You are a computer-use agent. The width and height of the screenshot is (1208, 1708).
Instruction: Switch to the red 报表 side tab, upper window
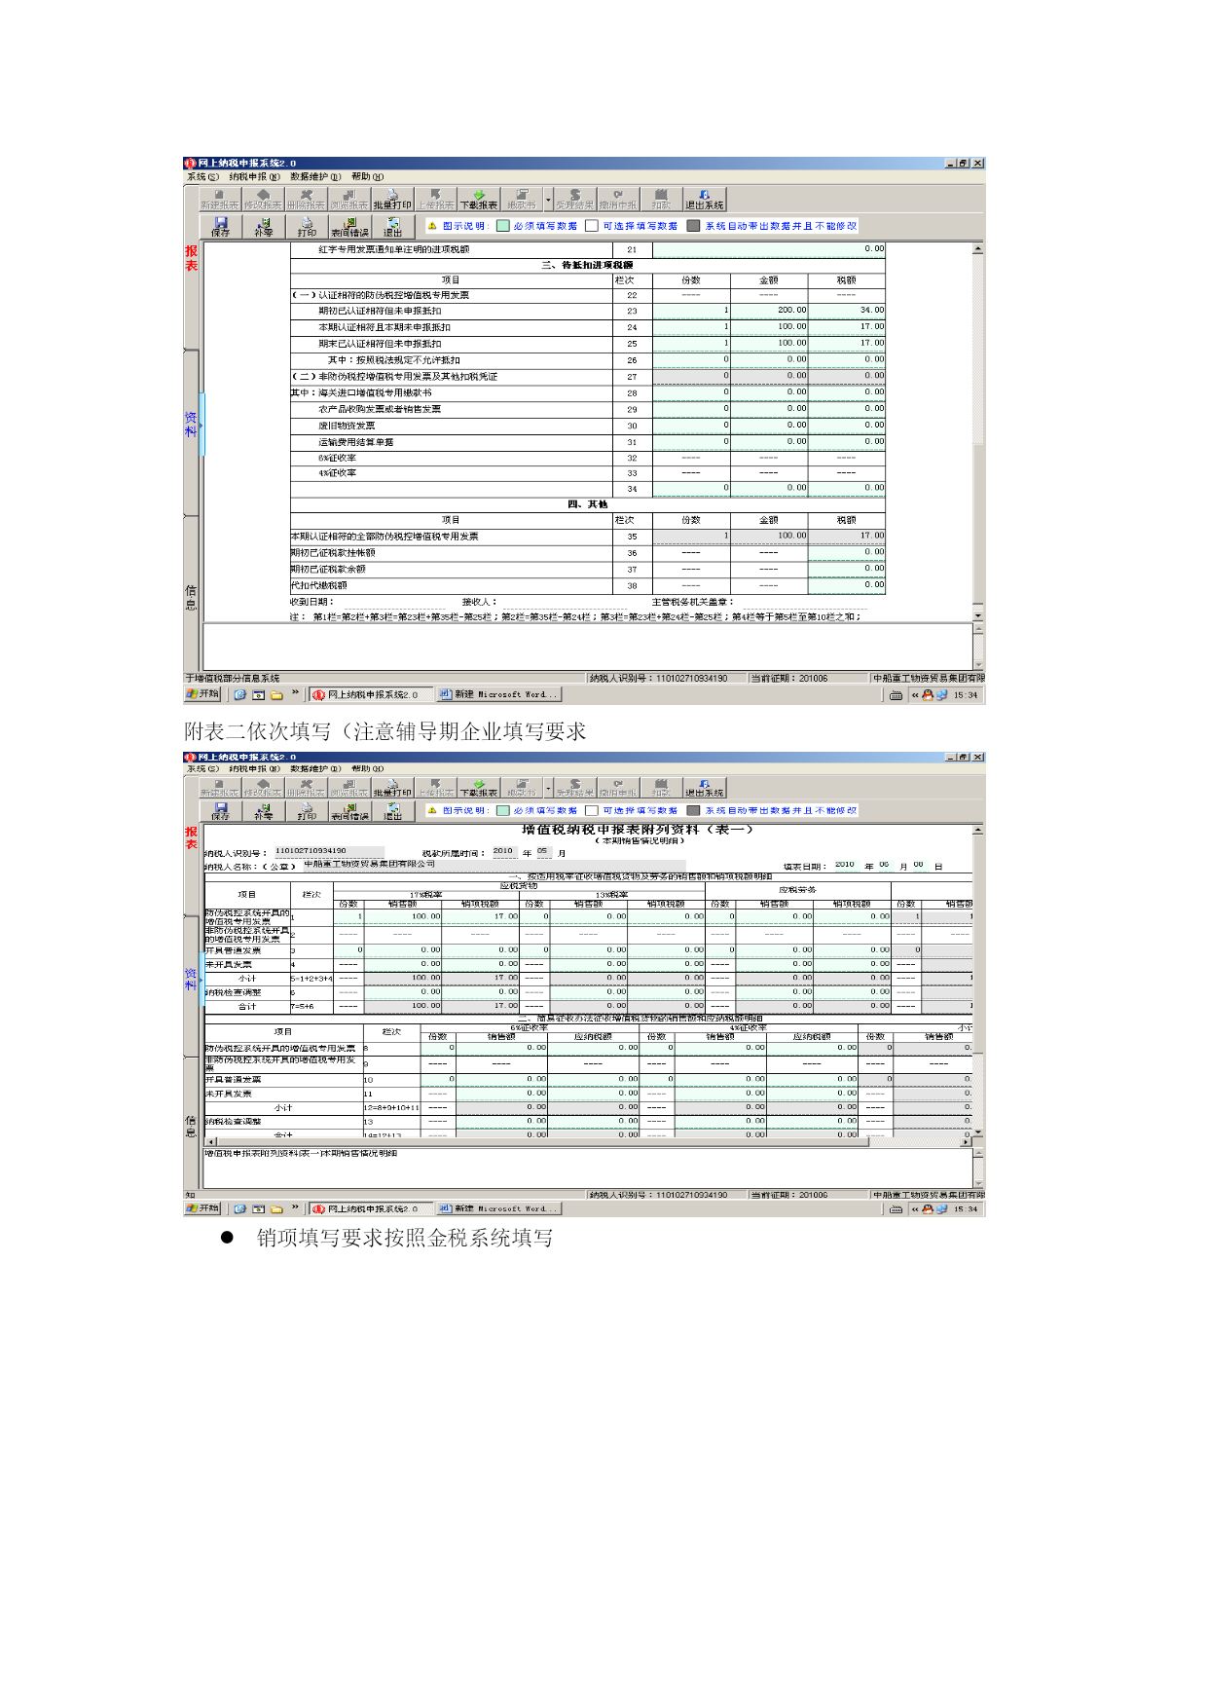click(191, 258)
